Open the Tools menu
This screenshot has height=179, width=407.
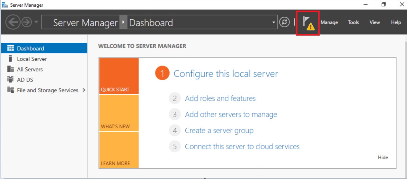tap(353, 22)
